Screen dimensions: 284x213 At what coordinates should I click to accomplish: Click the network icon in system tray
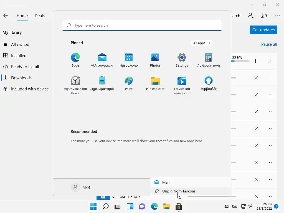point(243,206)
